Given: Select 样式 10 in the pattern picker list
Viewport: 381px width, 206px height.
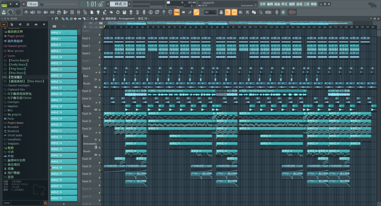Looking at the screenshot, I should [x=64, y=57].
